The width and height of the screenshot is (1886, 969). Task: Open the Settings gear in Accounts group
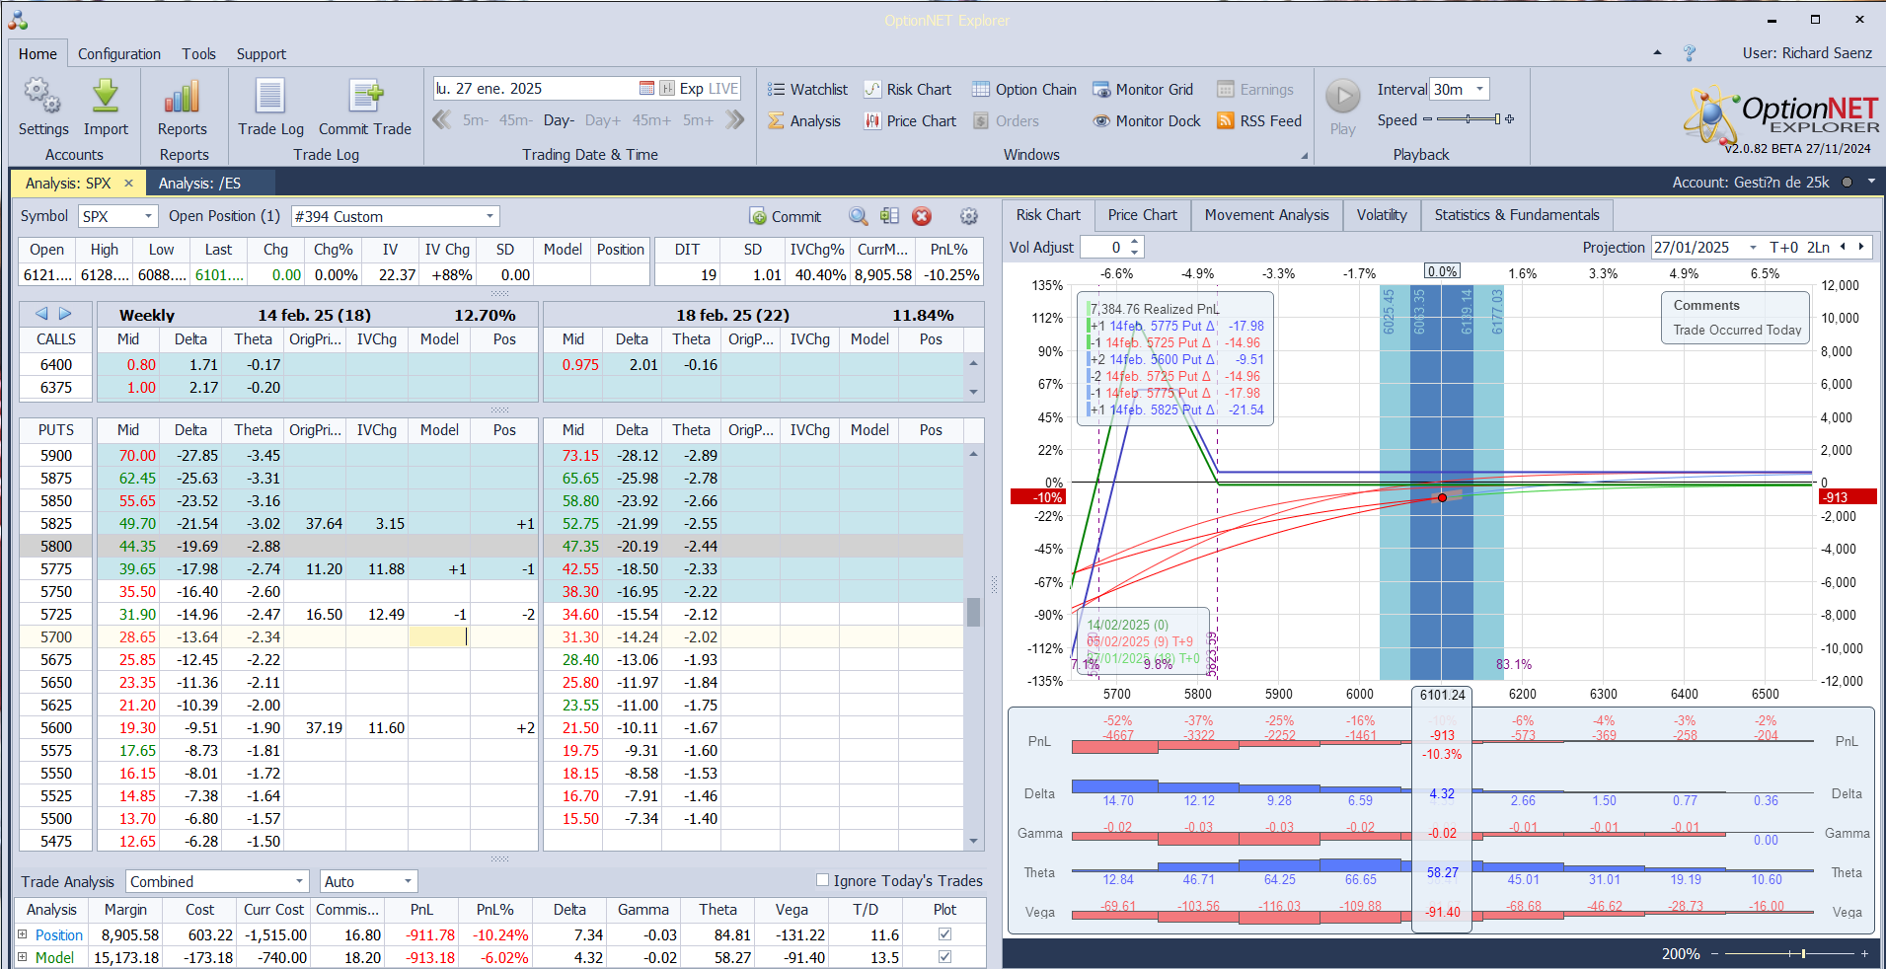(42, 97)
